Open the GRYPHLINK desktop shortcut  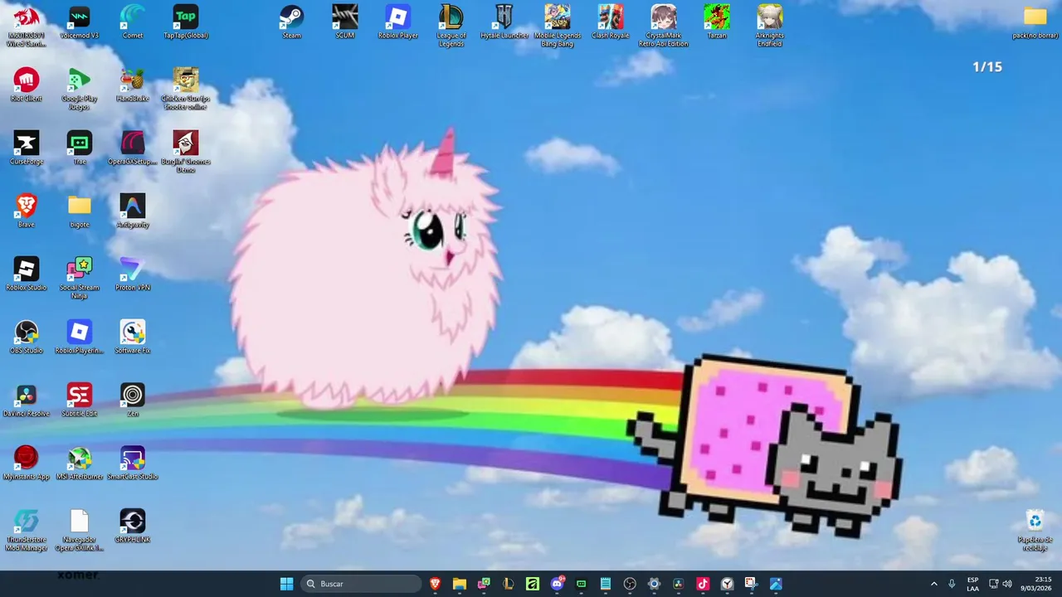click(x=132, y=527)
